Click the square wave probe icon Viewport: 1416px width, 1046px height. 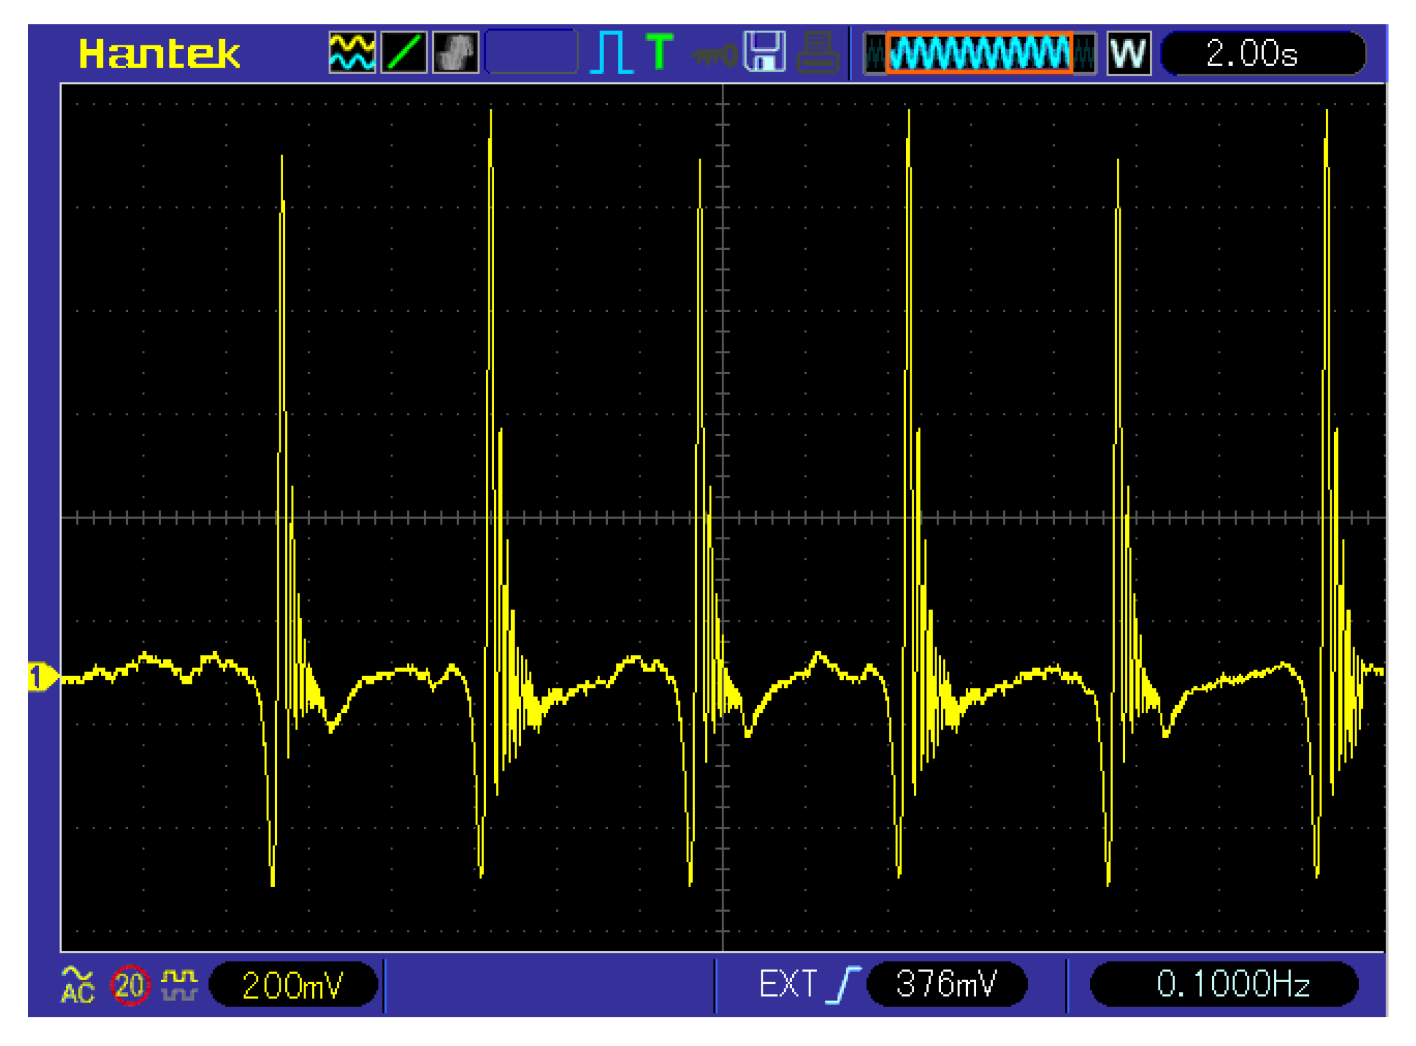pos(180,985)
